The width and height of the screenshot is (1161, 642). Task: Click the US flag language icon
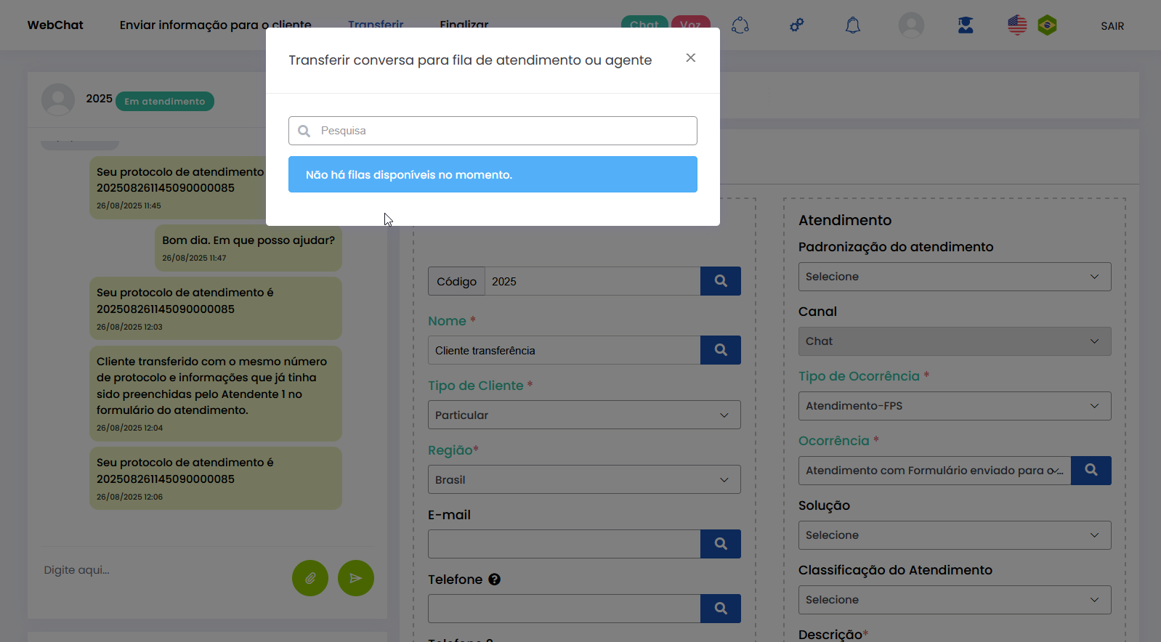(1017, 25)
